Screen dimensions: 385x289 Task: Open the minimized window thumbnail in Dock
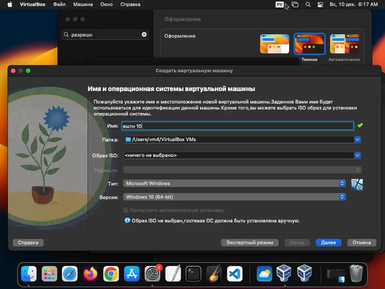[x=336, y=275]
